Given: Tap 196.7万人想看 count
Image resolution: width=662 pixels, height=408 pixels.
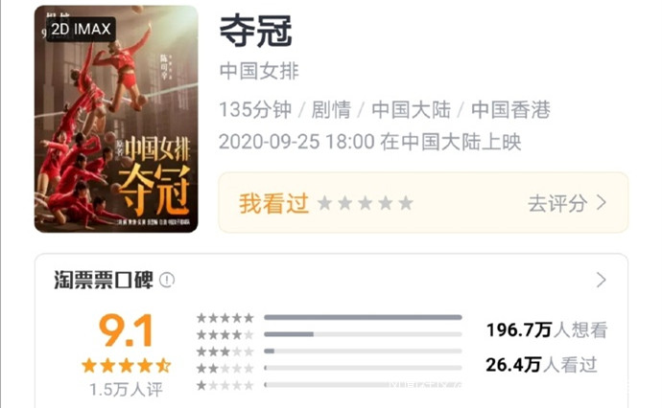Looking at the screenshot, I should pyautogui.click(x=547, y=330).
